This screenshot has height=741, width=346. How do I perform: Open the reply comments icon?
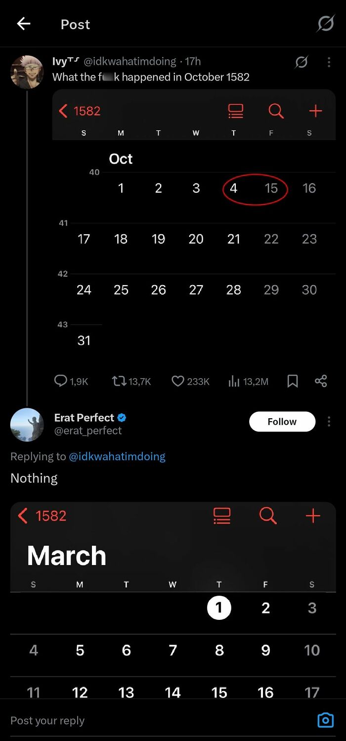(60, 381)
